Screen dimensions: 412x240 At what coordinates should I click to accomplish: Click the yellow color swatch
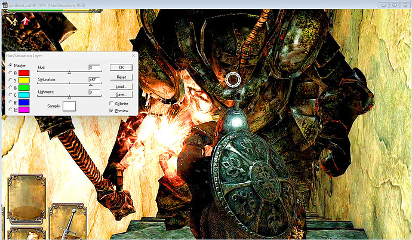(x=24, y=80)
